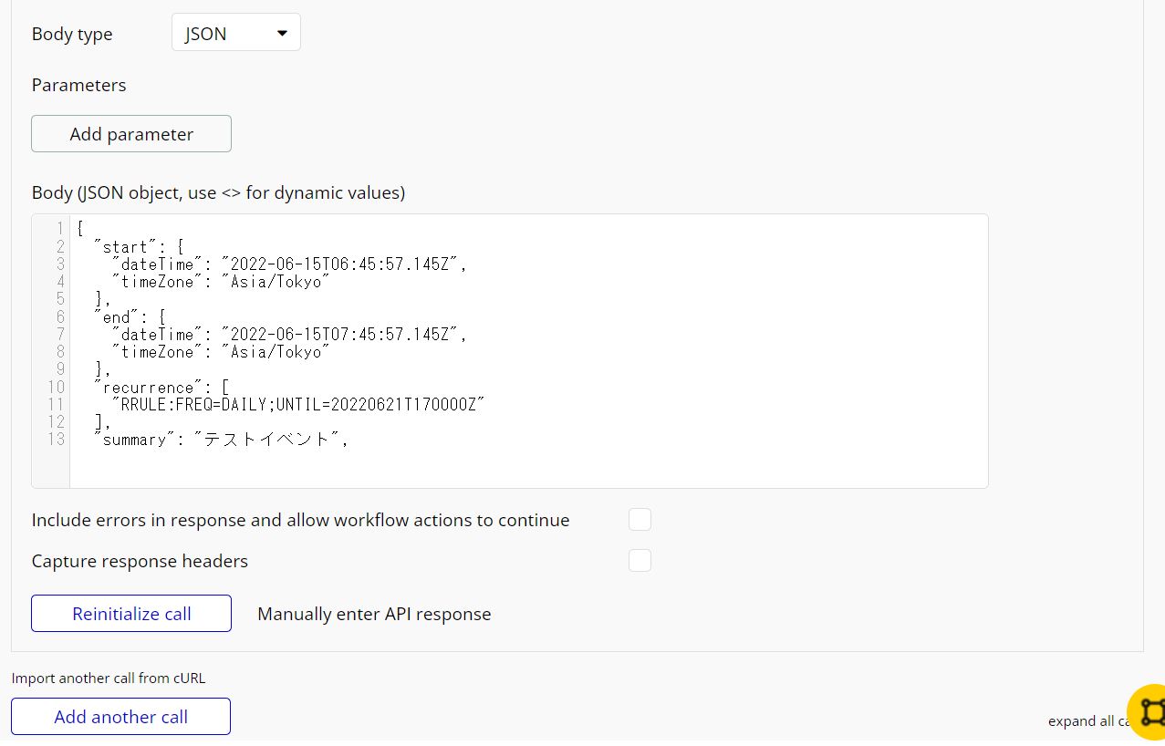Click Import another call from cURL
The width and height of the screenshot is (1165, 746).
point(109,678)
